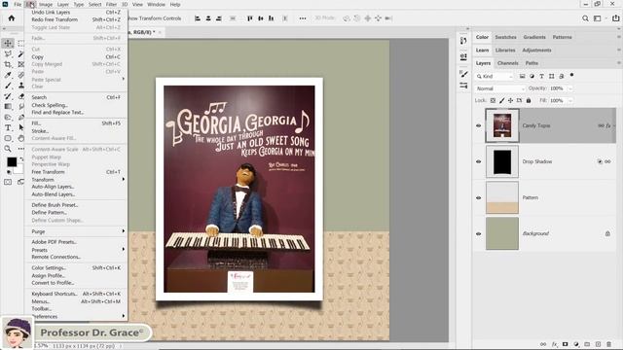Click the Home icon in options bar
623x350 pixels.
point(12,18)
